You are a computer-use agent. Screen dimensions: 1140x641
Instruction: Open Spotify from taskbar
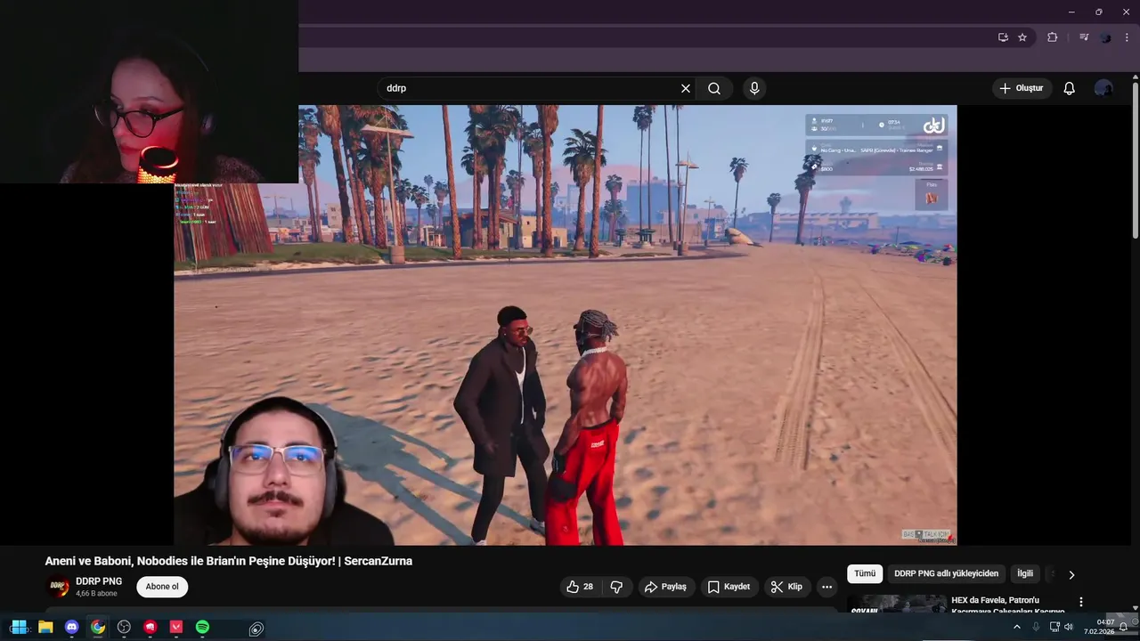point(202,628)
